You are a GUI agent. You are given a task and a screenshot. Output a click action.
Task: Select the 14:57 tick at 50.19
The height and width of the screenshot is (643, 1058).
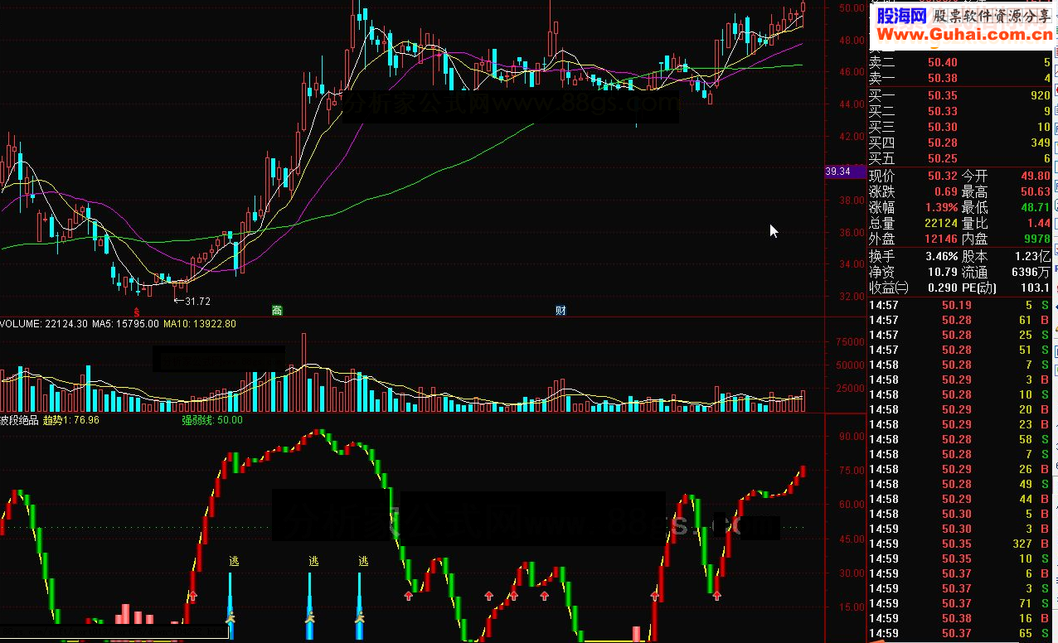point(959,305)
